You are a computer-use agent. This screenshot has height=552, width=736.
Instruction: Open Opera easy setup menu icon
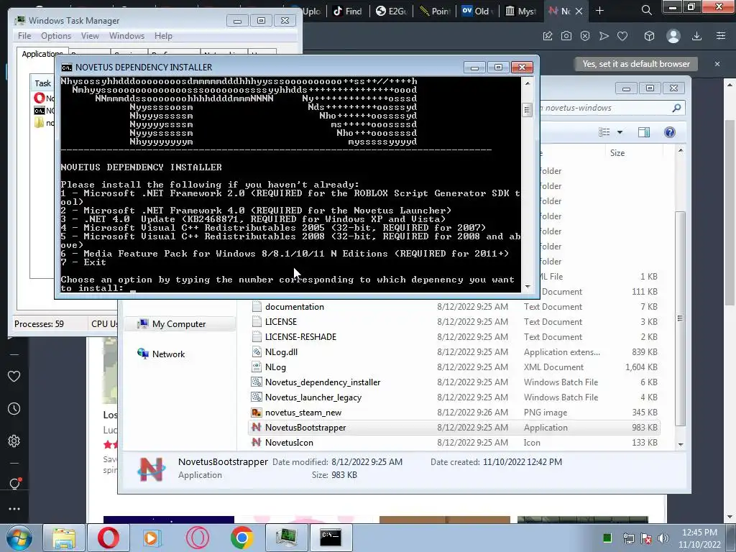pos(721,36)
